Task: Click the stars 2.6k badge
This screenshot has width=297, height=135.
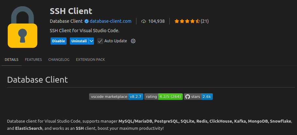Action: click(198, 97)
